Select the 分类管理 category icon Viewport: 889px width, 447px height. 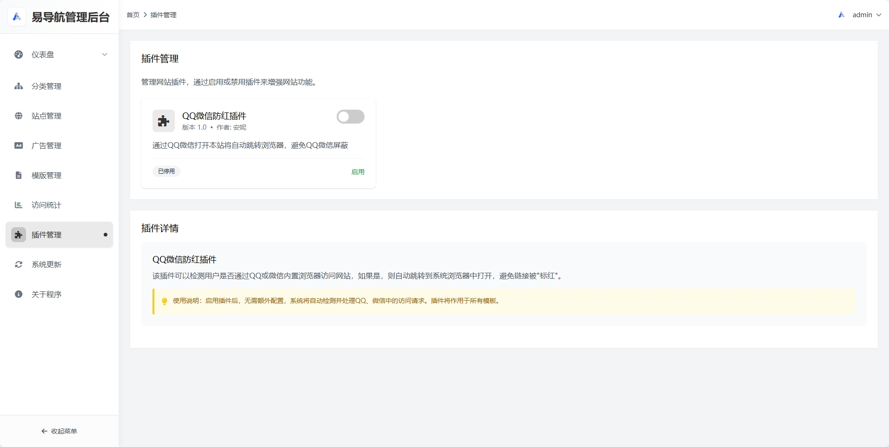(18, 86)
